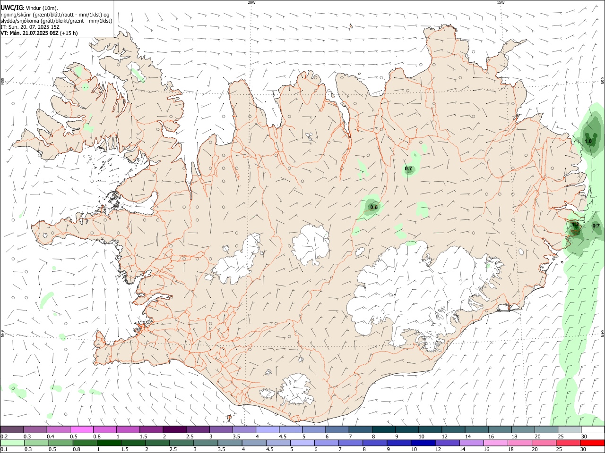Pick the pale green 0.1–0.3 rain swatch
Screen dimensions: 605x453
point(12,443)
